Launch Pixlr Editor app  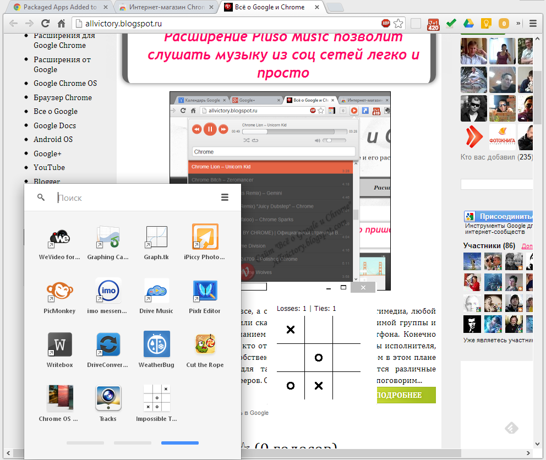(205, 291)
